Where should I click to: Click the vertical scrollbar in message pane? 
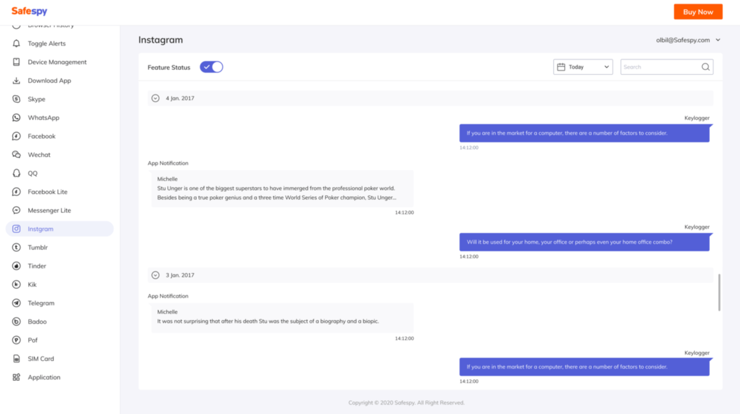point(719,292)
